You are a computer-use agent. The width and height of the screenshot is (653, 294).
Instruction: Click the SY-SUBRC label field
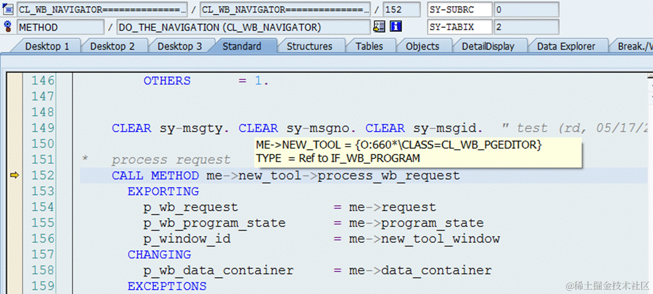point(460,9)
